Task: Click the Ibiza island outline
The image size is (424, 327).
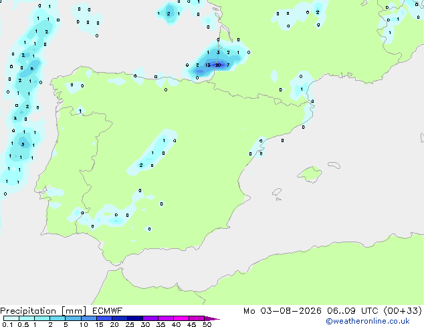Action: pos(277,193)
